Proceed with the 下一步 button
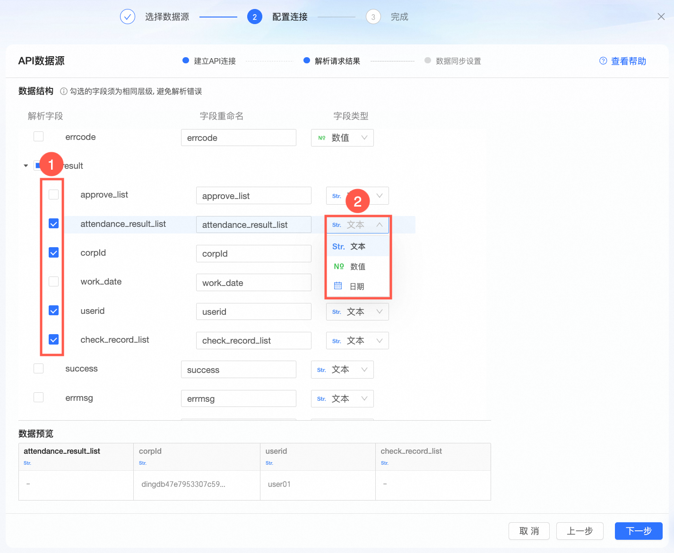The width and height of the screenshot is (674, 553). [639, 531]
